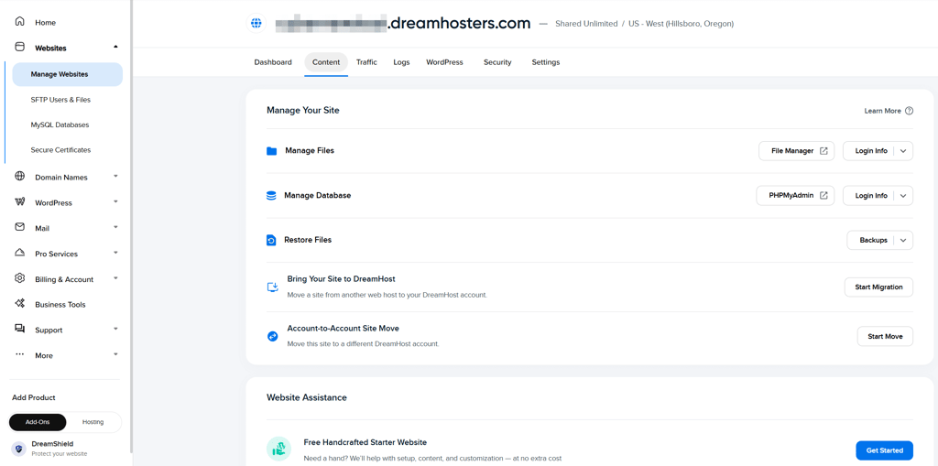Click the Business Tools sparkle icon
938x466 pixels.
click(20, 304)
